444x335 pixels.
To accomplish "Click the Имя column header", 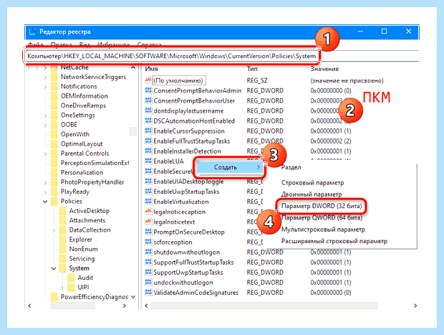I will pos(151,69).
